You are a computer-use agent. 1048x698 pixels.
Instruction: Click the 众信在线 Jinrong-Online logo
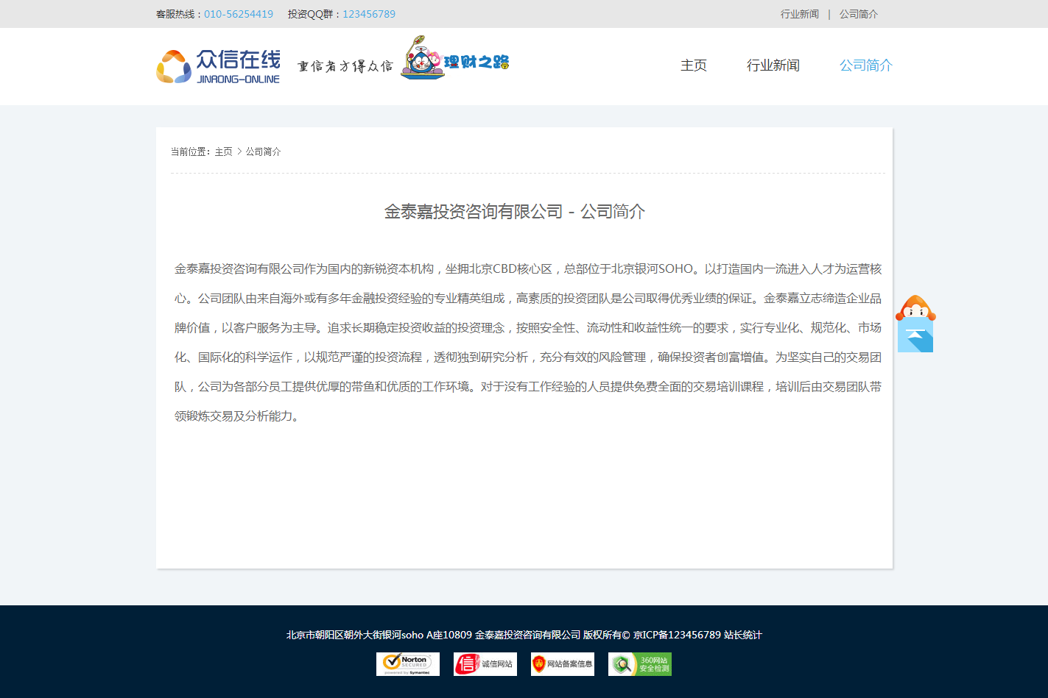[x=218, y=66]
